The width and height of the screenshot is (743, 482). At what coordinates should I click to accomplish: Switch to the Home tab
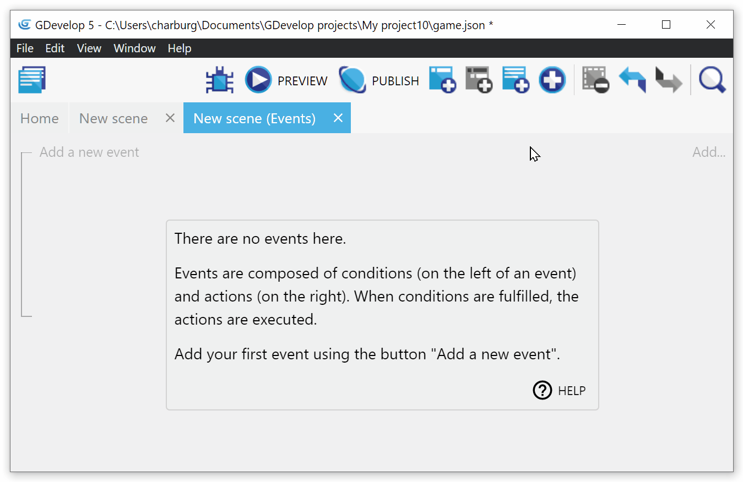coord(39,118)
